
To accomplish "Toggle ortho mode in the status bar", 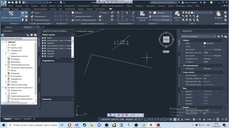I will 146,119.
